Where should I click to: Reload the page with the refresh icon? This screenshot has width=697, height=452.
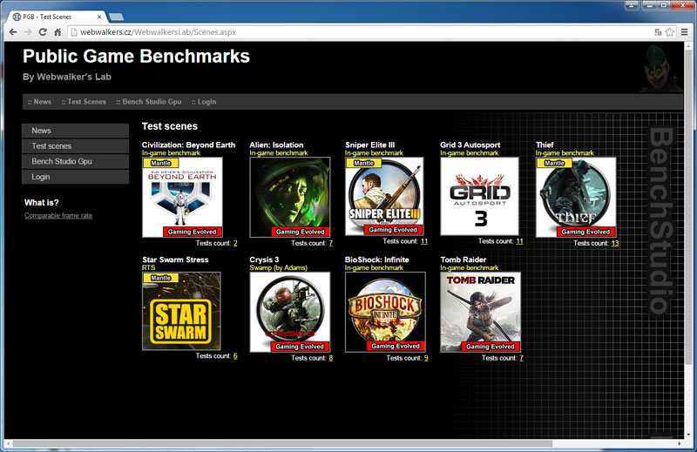coord(43,32)
